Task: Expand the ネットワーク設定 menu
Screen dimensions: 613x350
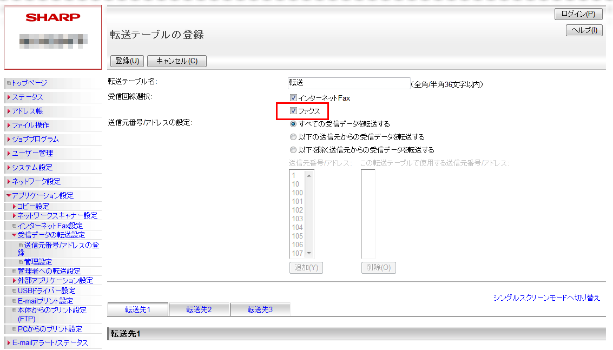Action: (x=36, y=181)
